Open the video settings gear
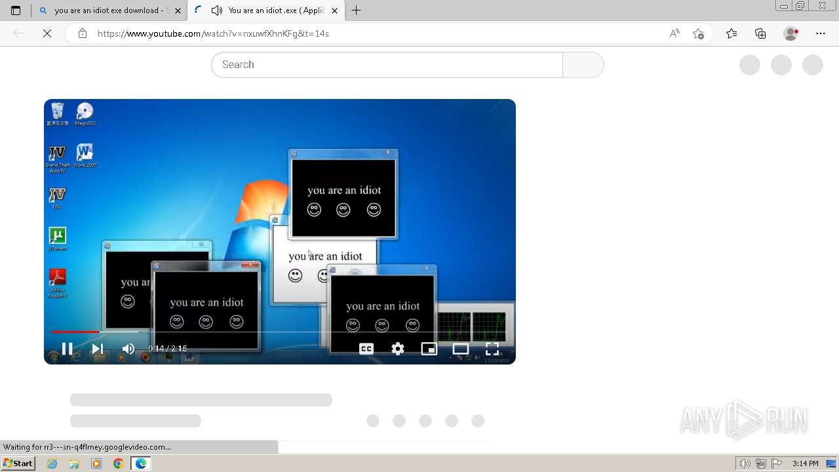Image resolution: width=839 pixels, height=472 pixels. pyautogui.click(x=398, y=349)
